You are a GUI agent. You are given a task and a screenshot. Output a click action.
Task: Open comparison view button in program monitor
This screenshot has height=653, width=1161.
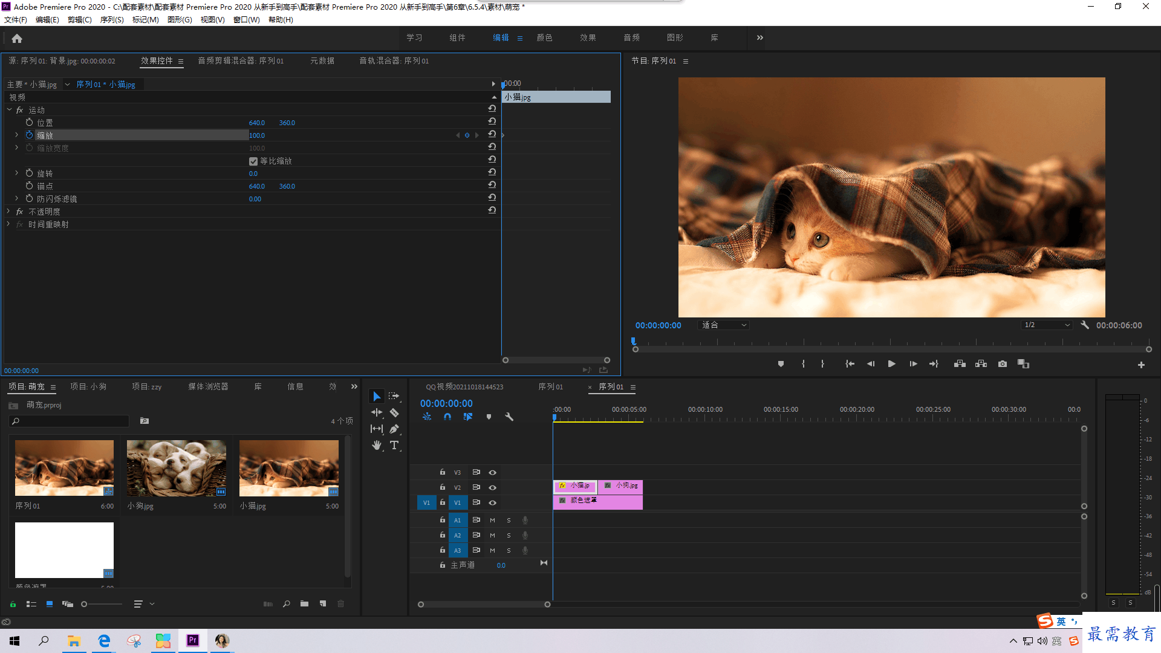click(1023, 364)
